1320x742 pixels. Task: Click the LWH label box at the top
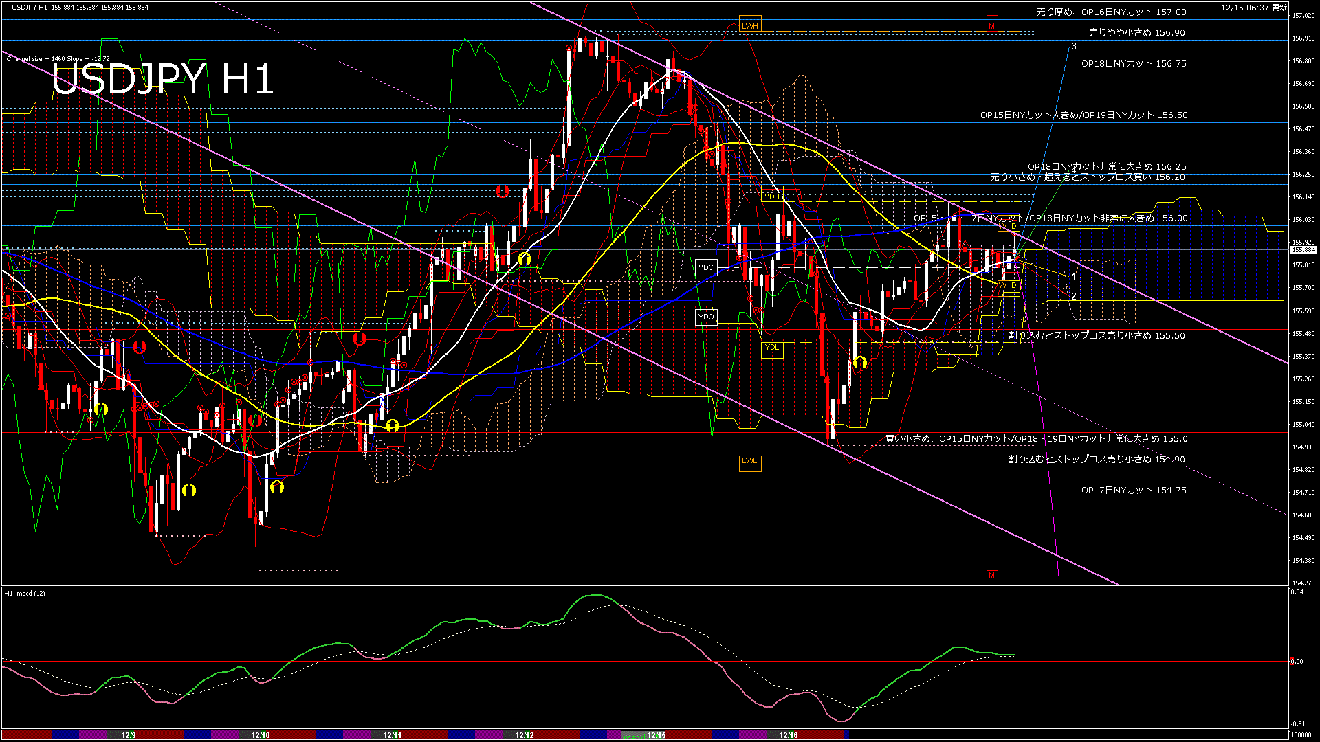[x=750, y=25]
